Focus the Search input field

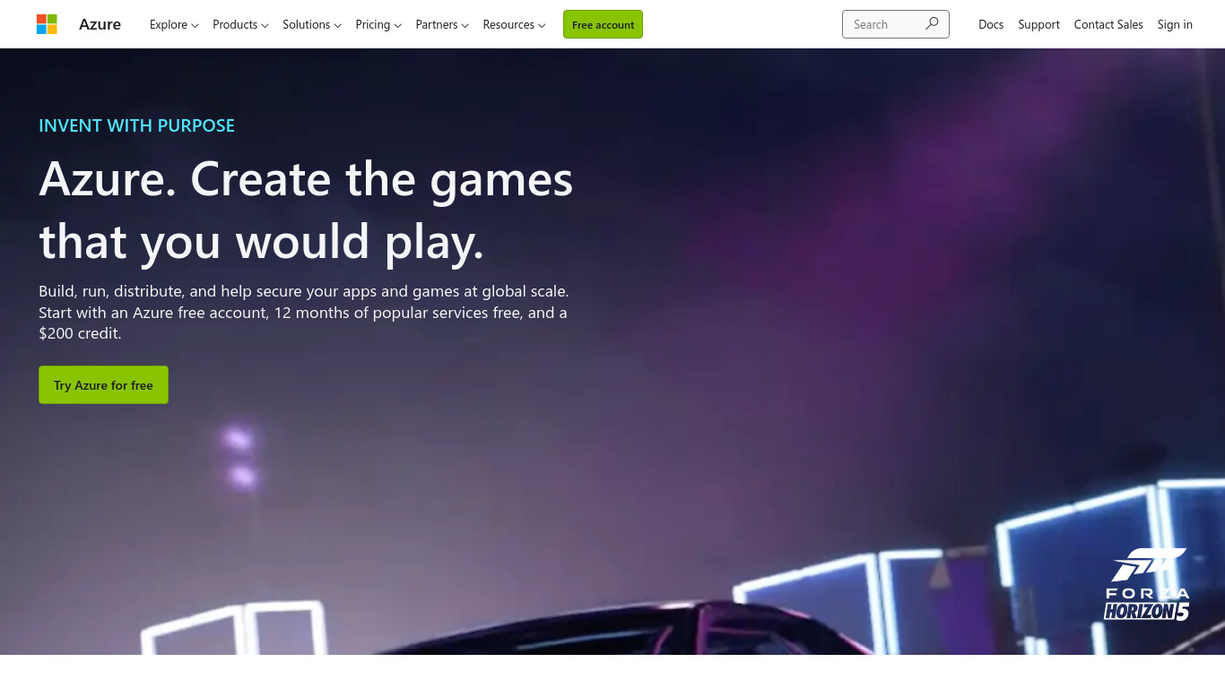tap(883, 24)
